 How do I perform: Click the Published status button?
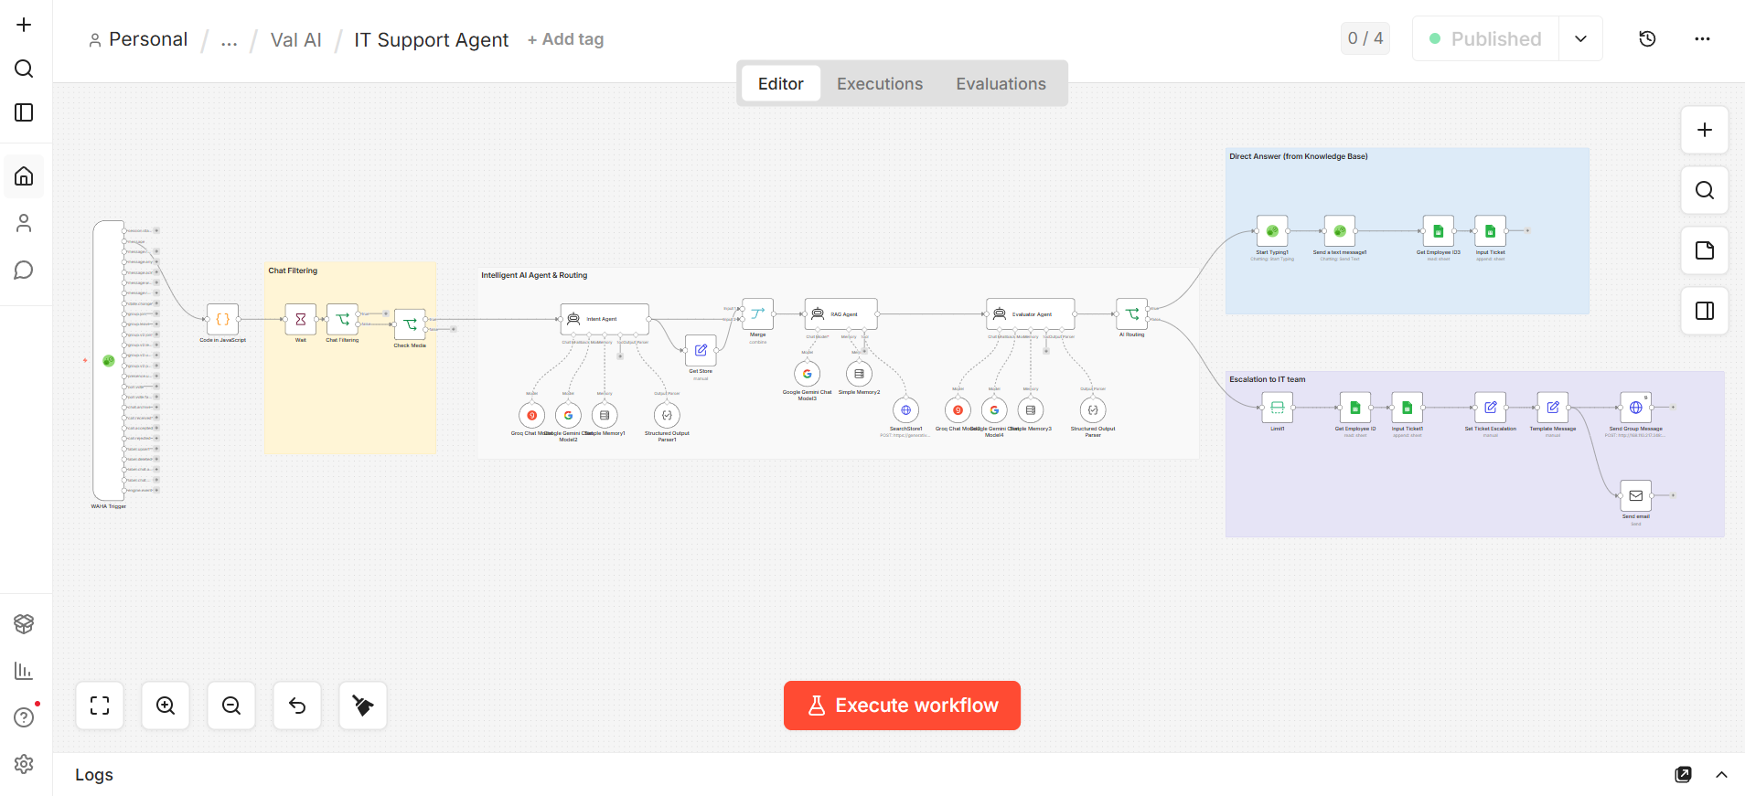pos(1486,38)
